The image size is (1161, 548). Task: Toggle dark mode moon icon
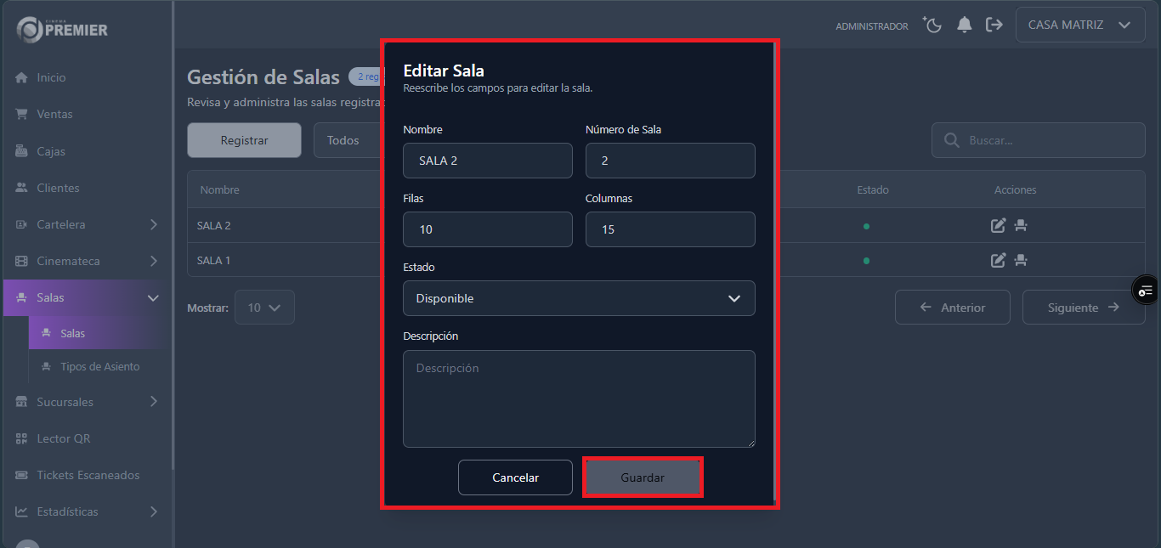pos(933,25)
